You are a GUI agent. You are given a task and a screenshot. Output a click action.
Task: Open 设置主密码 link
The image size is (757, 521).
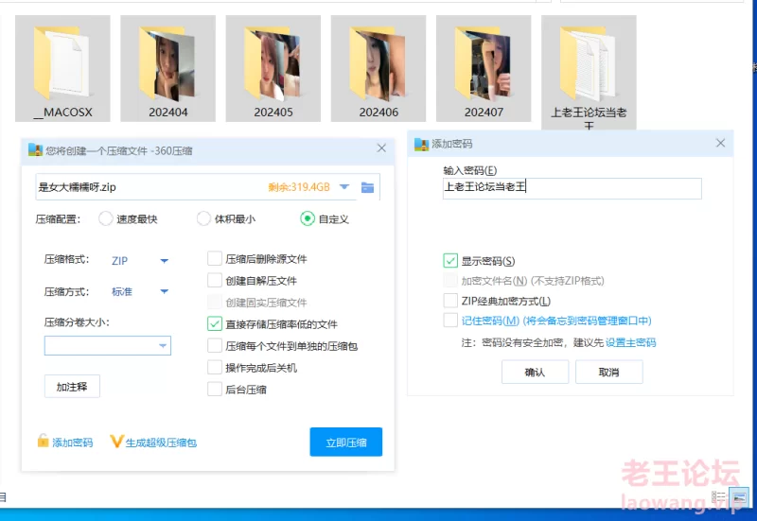(630, 342)
